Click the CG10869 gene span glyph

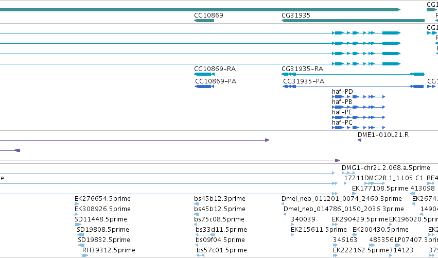(204, 21)
